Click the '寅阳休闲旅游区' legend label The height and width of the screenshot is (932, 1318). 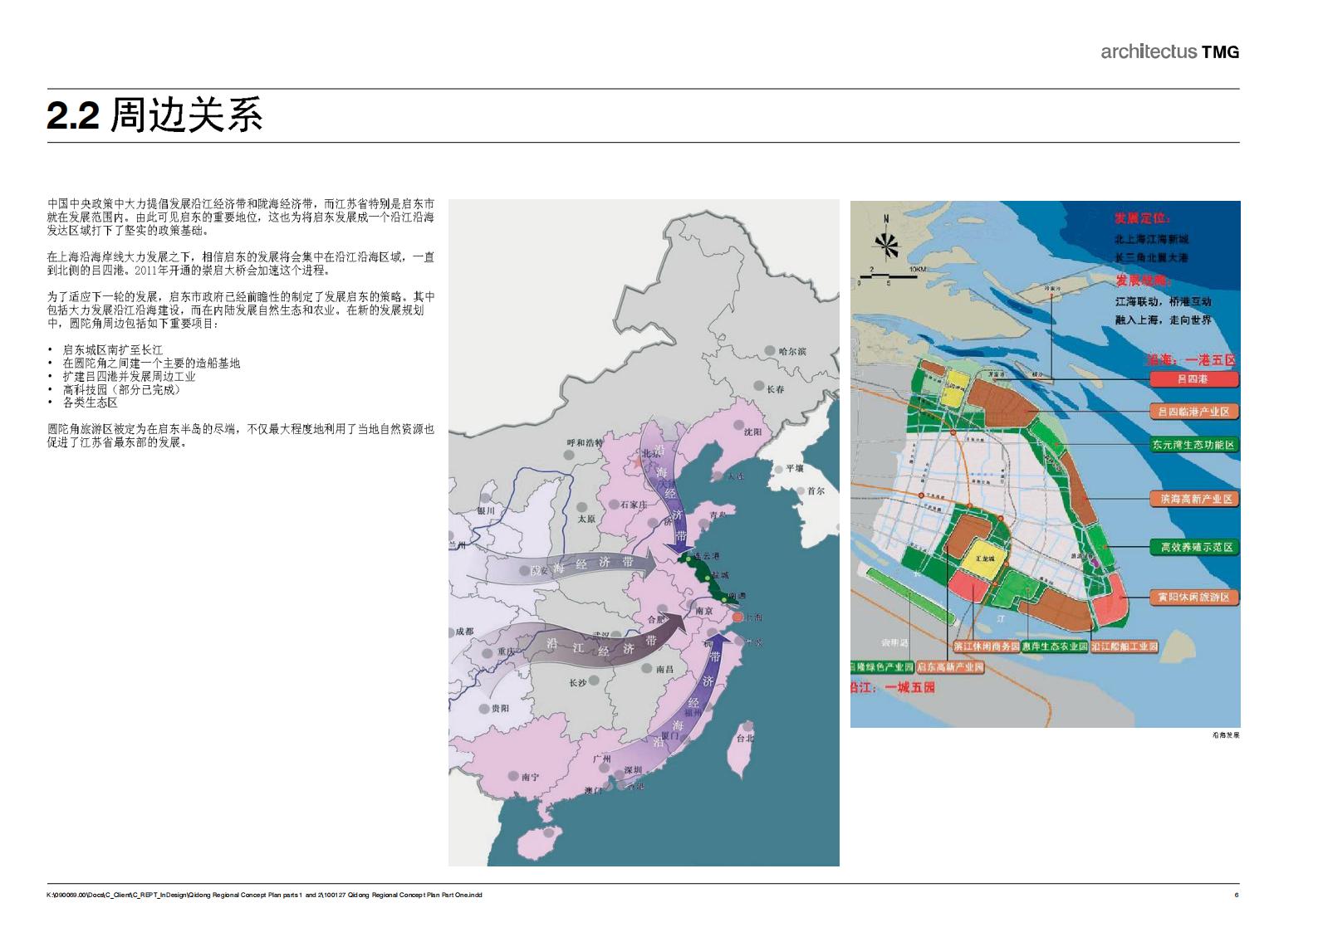(1193, 597)
